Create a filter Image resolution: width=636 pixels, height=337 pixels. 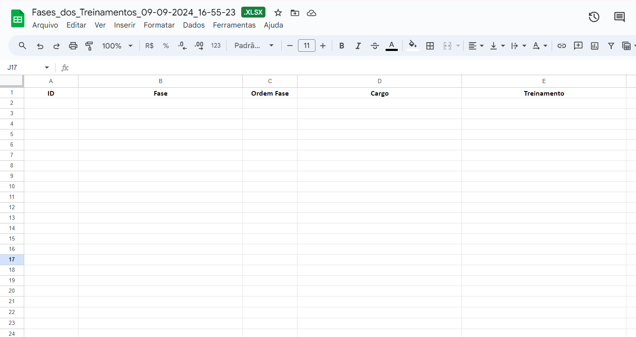(611, 46)
